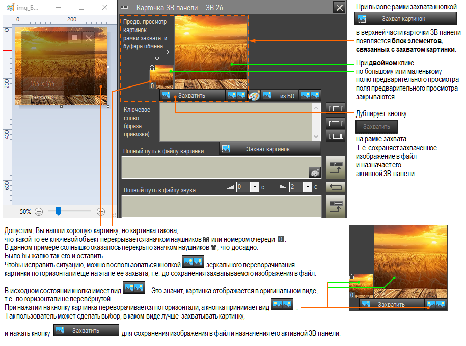Open the fade-in seconds dropdown showing 0
Image resolution: width=466 pixels, height=346 pixels.
click(x=255, y=187)
